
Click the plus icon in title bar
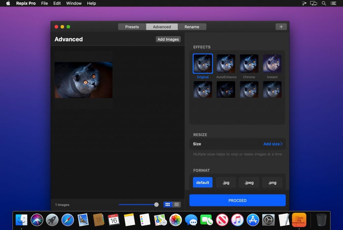click(281, 27)
